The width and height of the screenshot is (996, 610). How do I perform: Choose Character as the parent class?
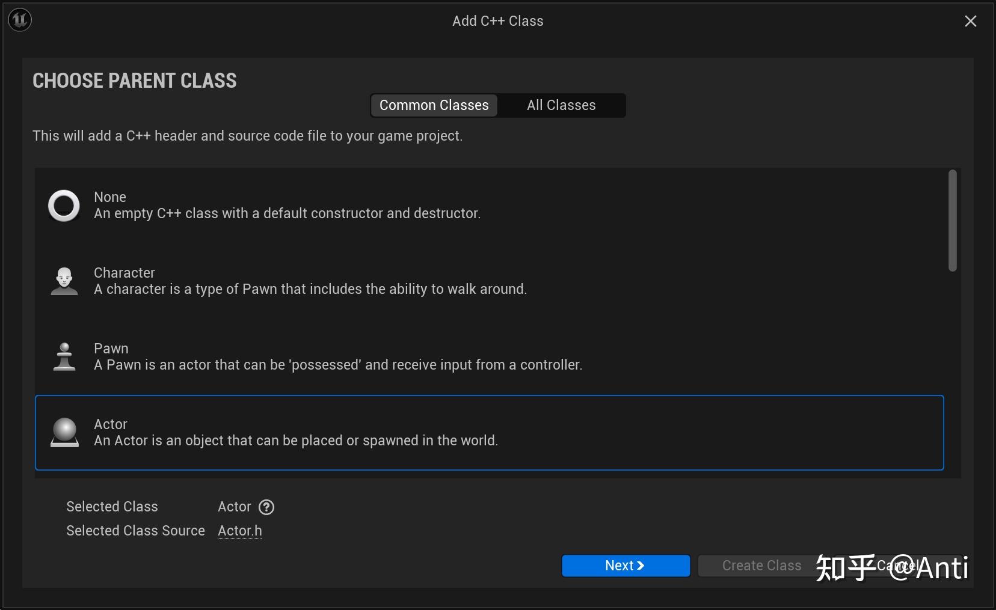click(310, 281)
